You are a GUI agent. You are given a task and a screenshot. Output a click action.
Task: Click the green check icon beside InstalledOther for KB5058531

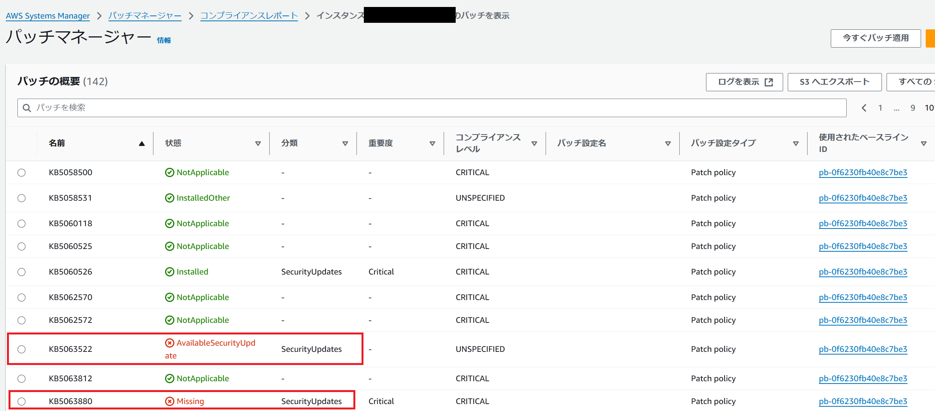170,198
